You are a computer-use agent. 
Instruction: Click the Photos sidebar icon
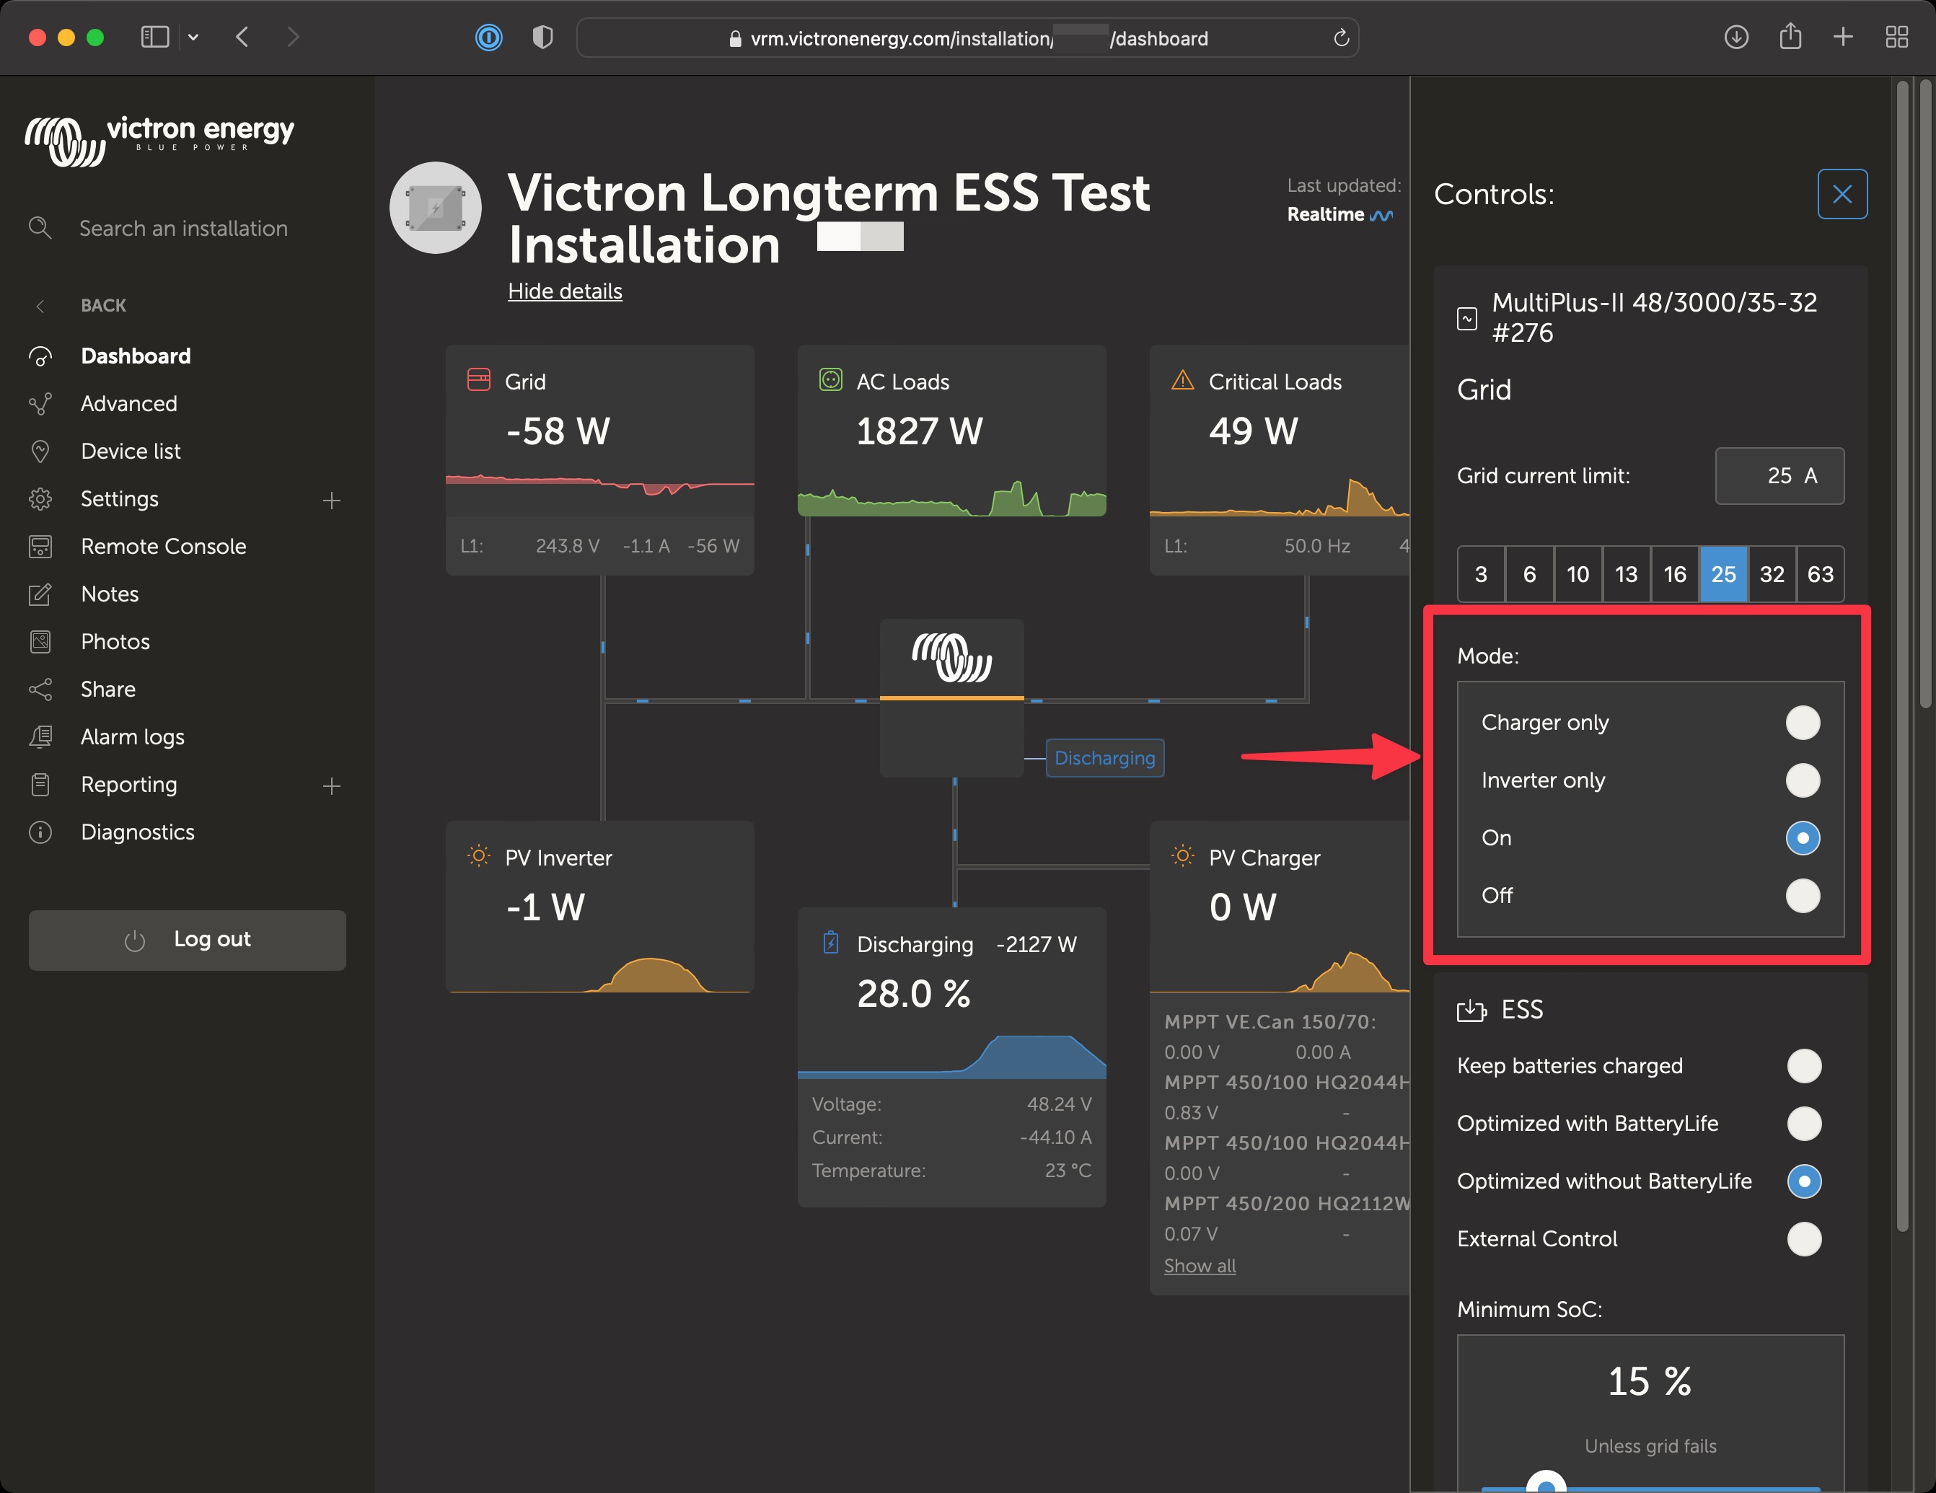(41, 641)
